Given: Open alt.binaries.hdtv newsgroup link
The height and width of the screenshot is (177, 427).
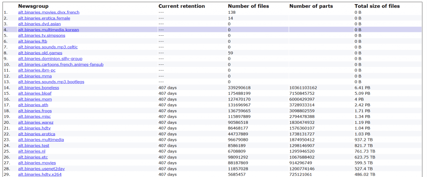Looking at the screenshot, I should point(34,128).
